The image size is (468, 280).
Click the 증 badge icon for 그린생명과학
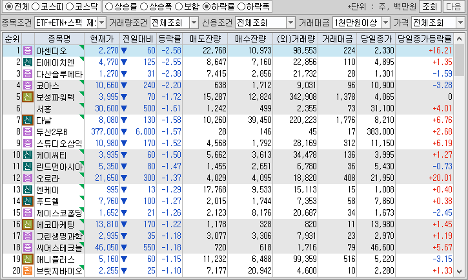click(28, 236)
